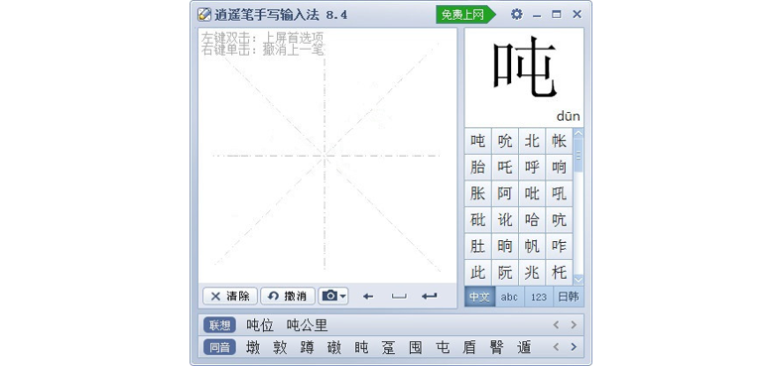The image size is (777, 366).
Task: Click the 联想 label tab
Action: tap(219, 325)
